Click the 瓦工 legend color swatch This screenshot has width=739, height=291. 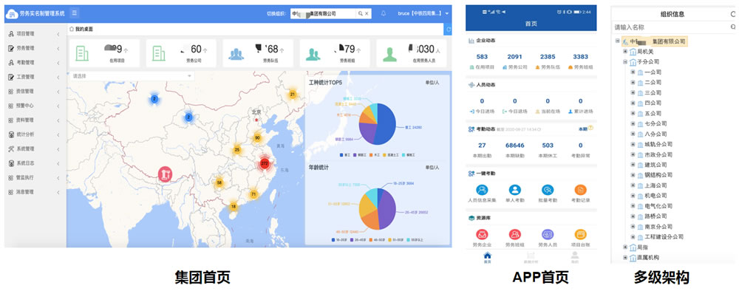[x=342, y=154]
